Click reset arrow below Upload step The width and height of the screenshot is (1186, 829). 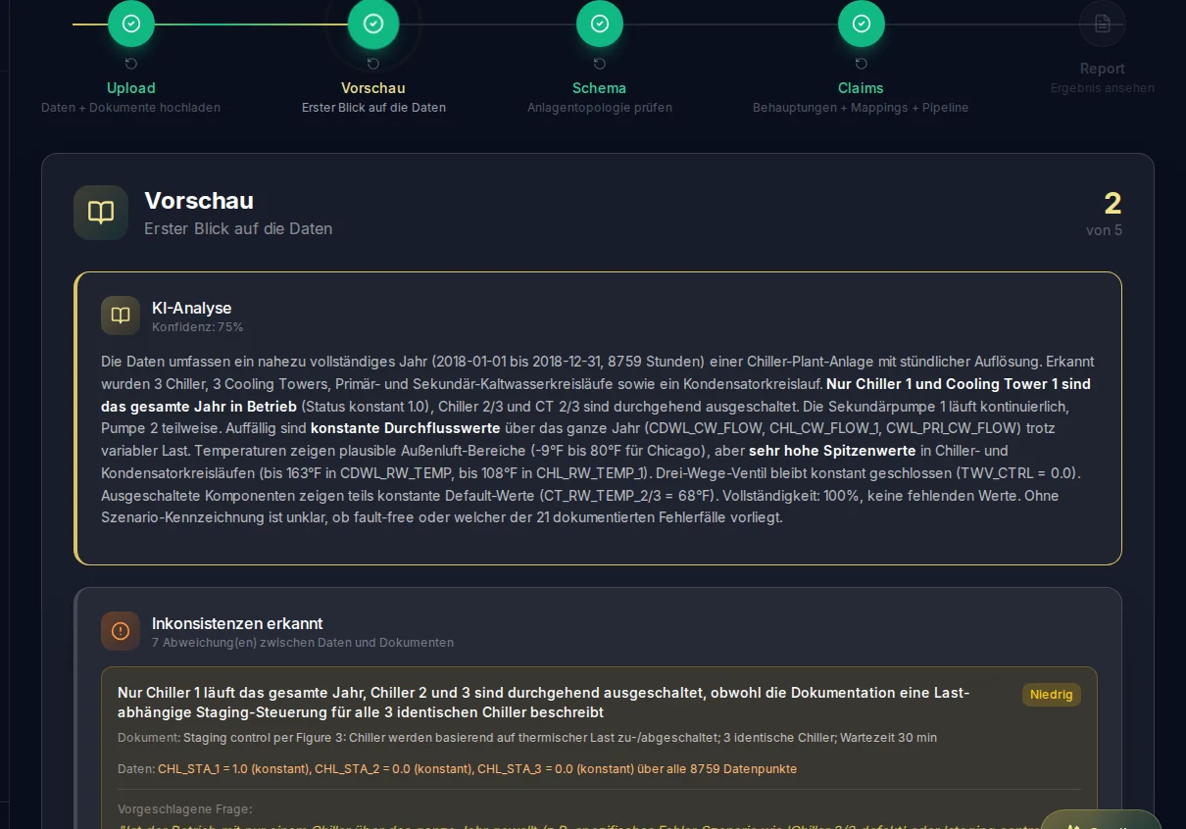[x=131, y=64]
